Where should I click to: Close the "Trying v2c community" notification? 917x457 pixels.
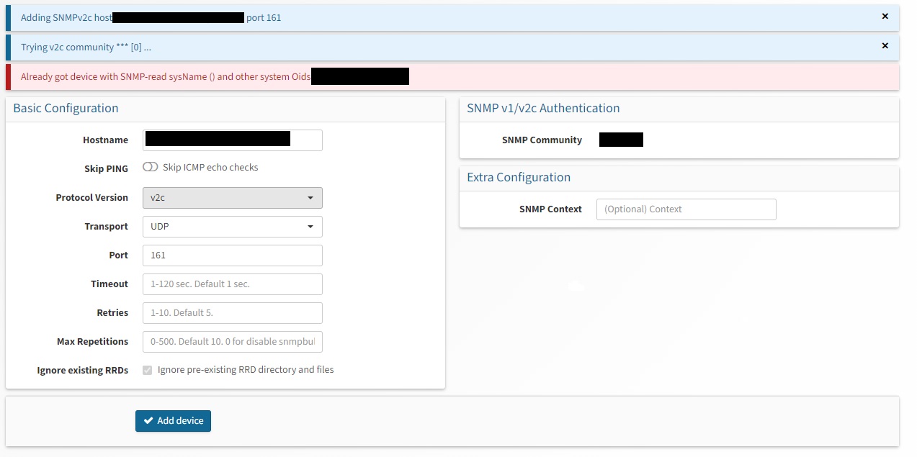click(885, 46)
